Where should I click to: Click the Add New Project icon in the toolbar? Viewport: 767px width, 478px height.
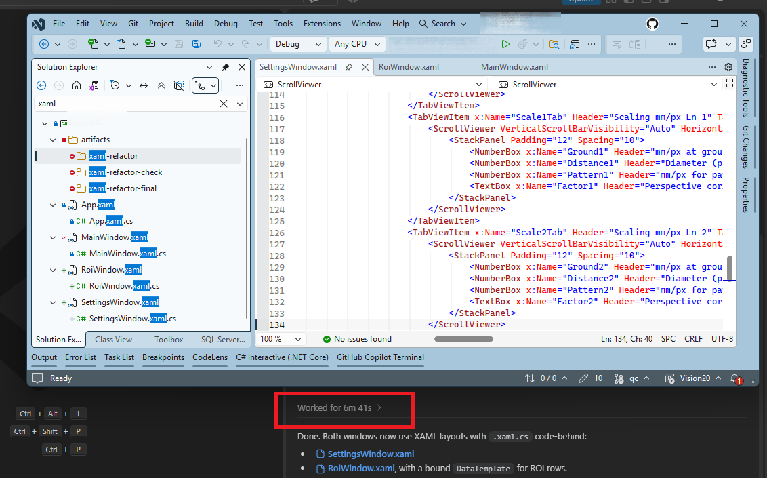(x=150, y=44)
